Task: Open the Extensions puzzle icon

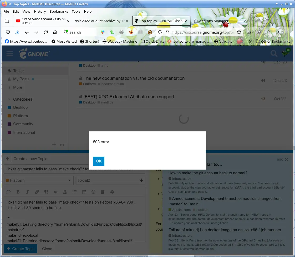Action: click(268, 32)
